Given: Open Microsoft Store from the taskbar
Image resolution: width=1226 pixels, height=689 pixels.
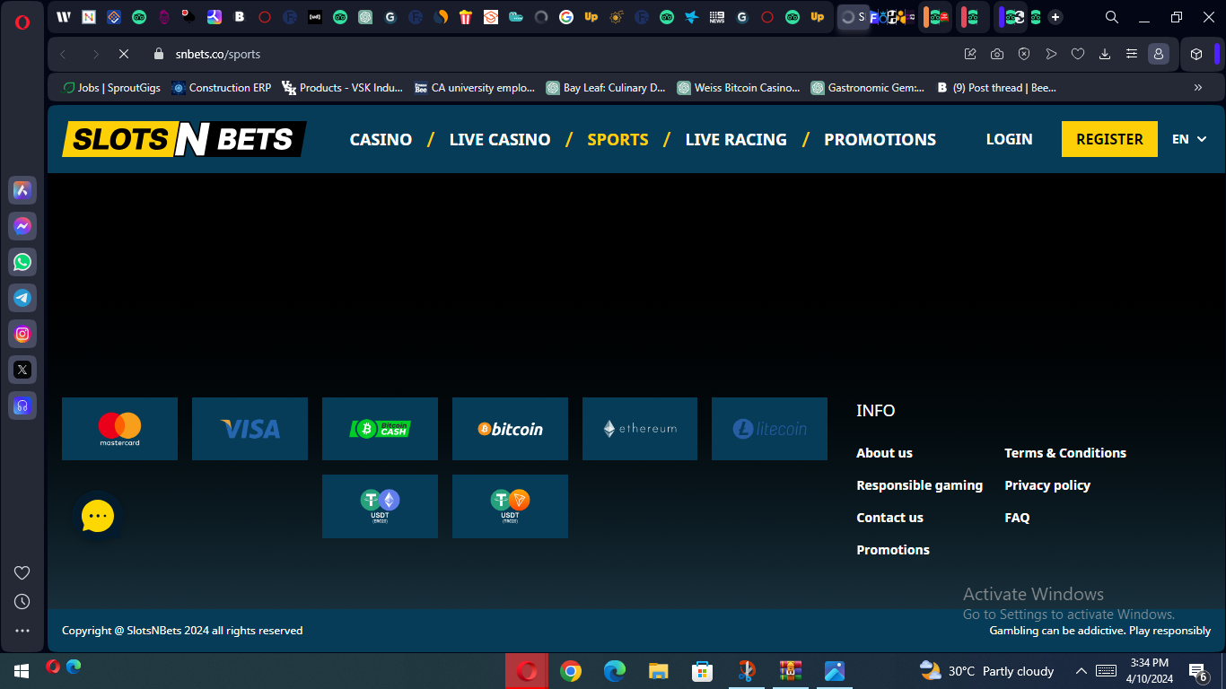Looking at the screenshot, I should (702, 671).
